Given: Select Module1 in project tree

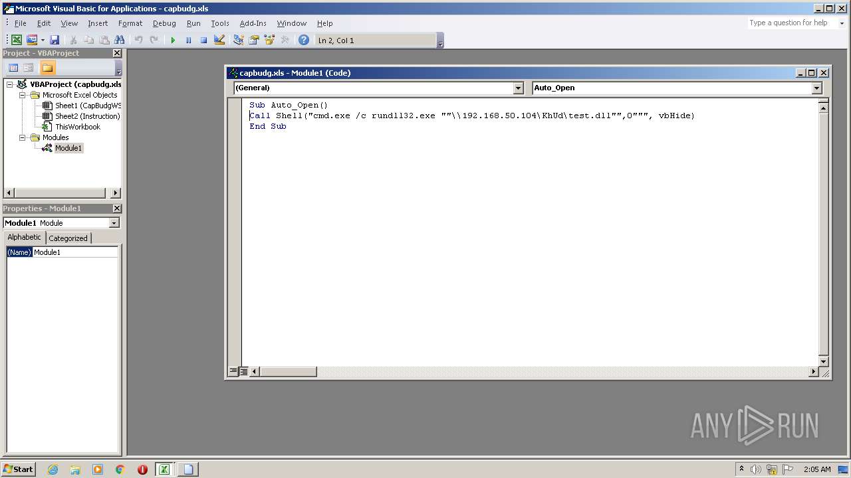Looking at the screenshot, I should (x=68, y=148).
